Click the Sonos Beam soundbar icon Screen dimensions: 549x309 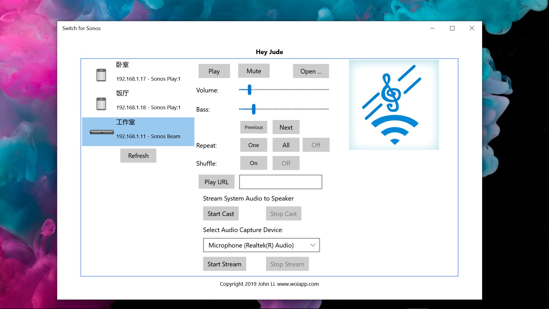click(102, 132)
